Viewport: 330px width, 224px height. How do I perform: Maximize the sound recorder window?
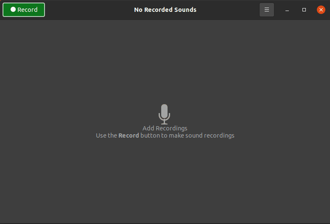tap(304, 10)
